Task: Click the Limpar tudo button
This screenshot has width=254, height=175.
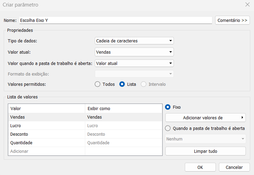Action: coord(205,151)
